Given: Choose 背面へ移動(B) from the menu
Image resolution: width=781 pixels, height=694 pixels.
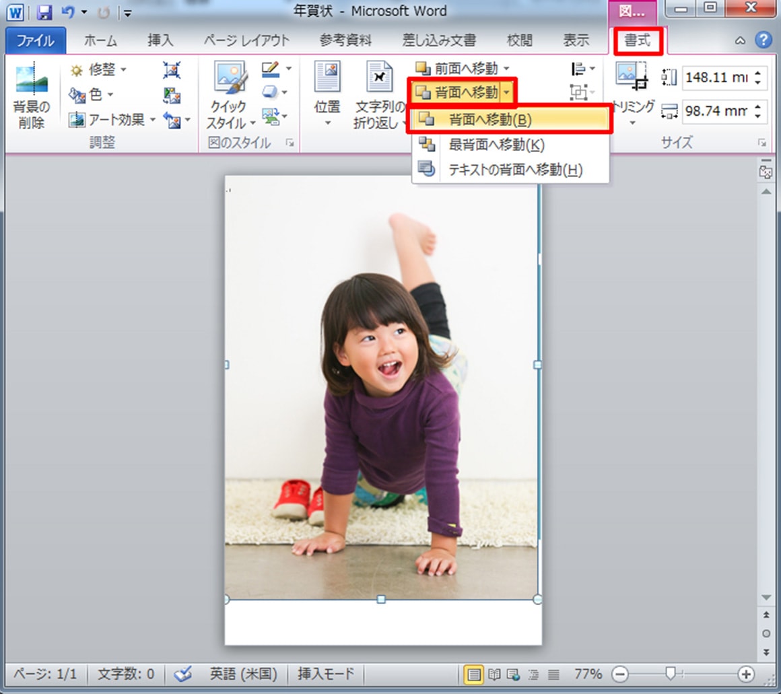Looking at the screenshot, I should tap(510, 120).
